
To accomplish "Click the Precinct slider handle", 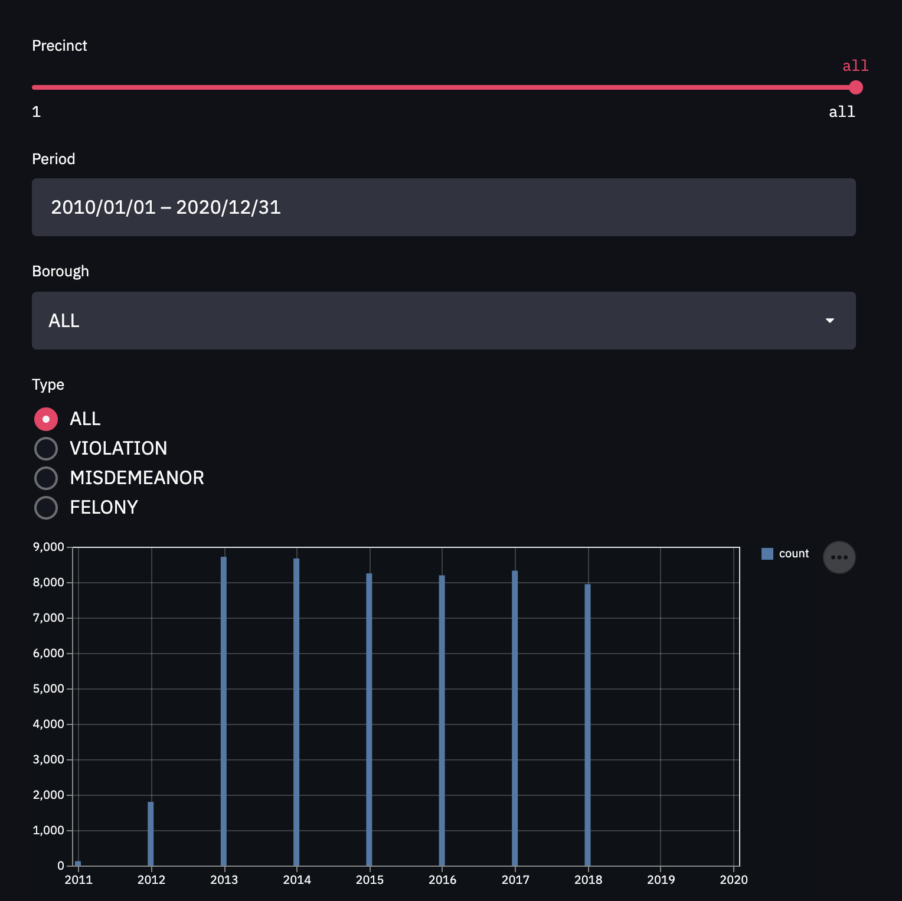I will 855,87.
